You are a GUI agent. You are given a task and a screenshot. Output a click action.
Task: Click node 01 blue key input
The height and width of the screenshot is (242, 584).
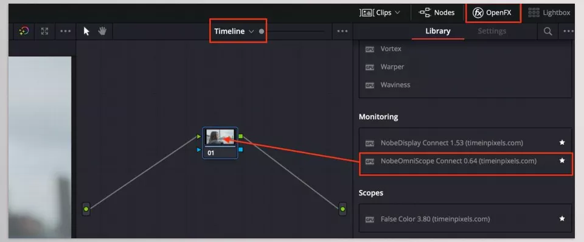pyautogui.click(x=198, y=150)
